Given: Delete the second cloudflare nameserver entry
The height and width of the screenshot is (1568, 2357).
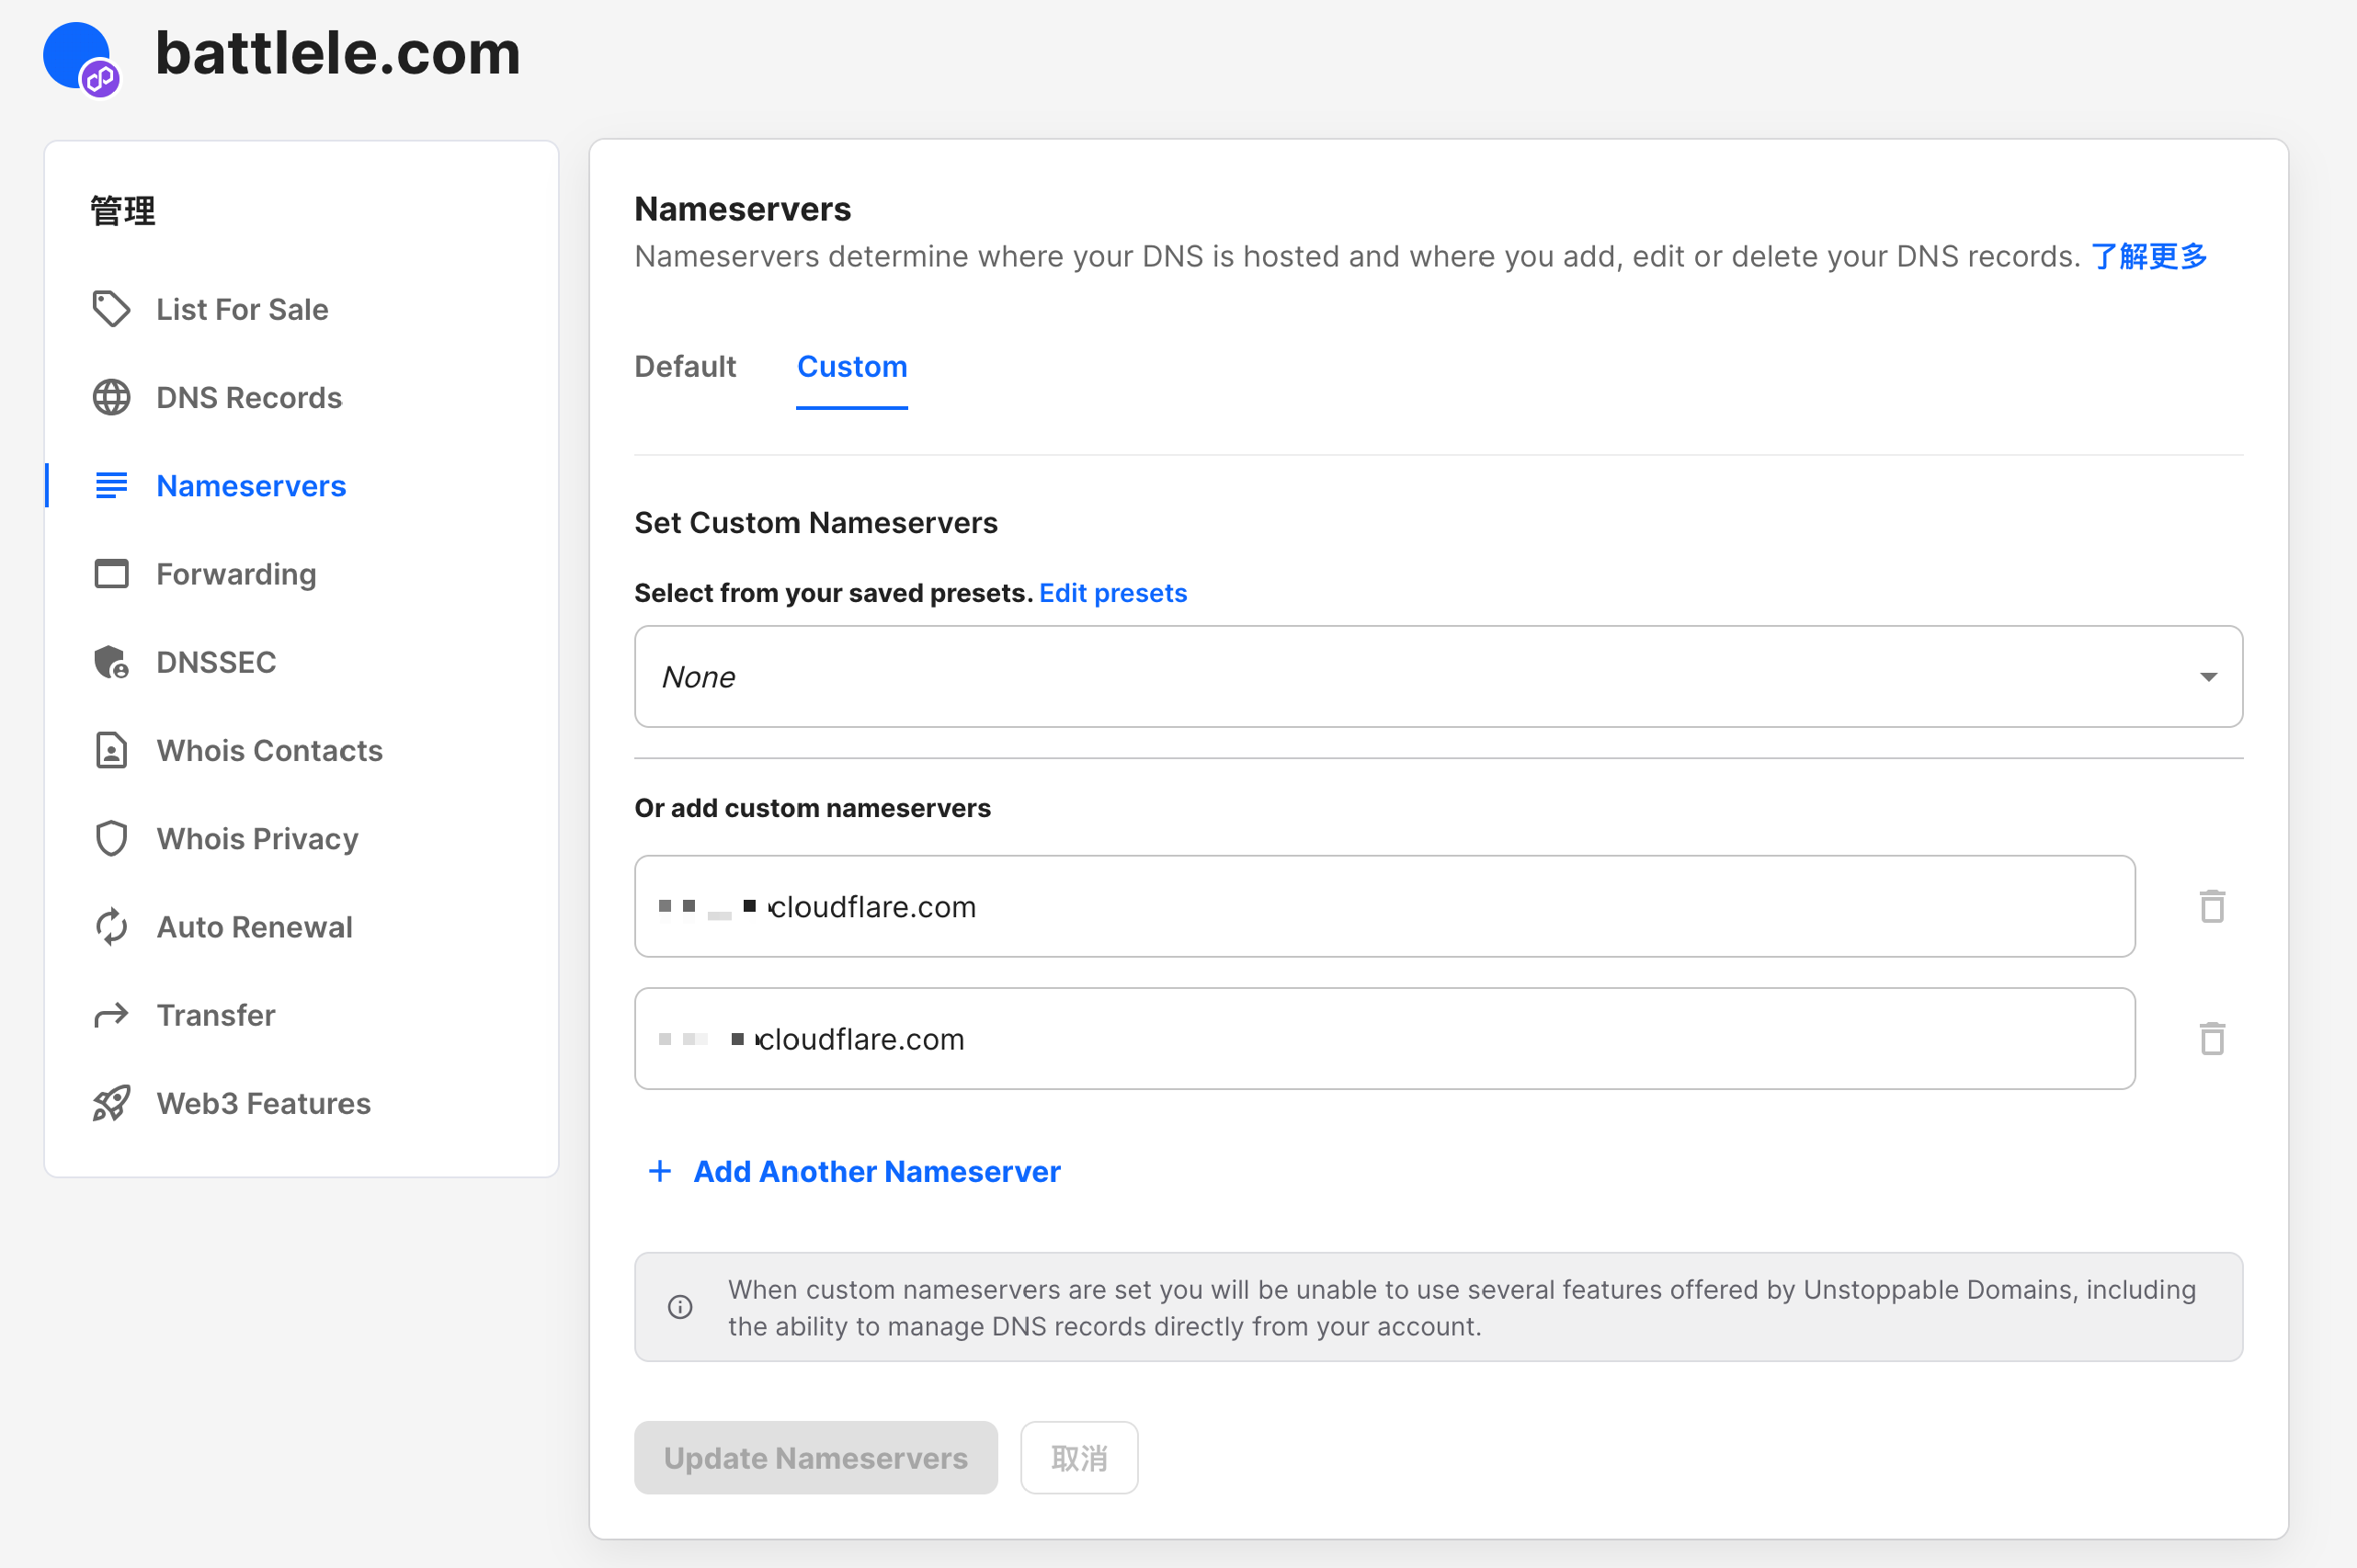Looking at the screenshot, I should point(2211,1039).
